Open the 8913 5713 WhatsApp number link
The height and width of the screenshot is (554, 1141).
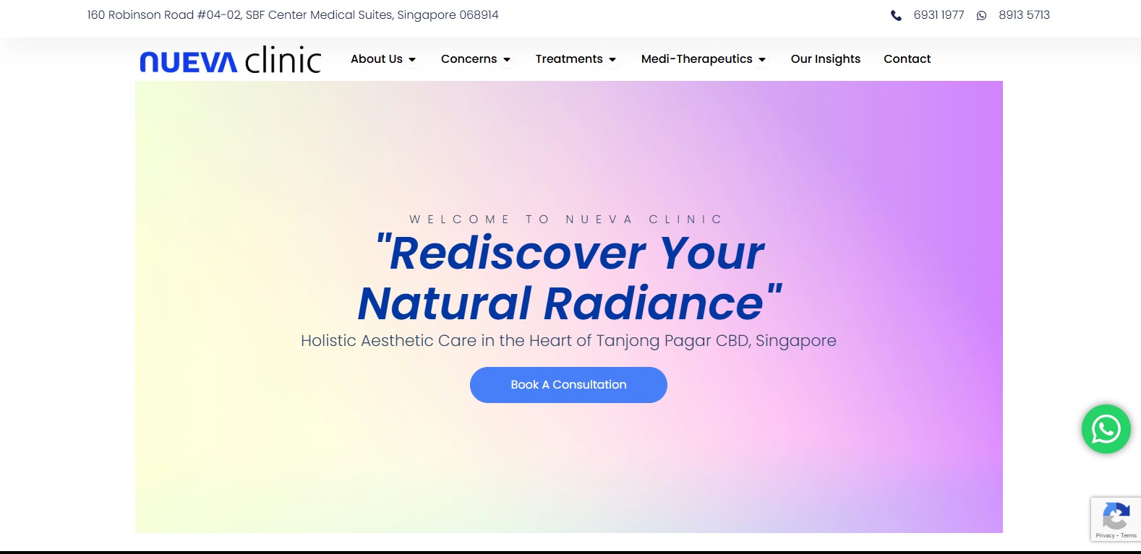click(x=1024, y=15)
